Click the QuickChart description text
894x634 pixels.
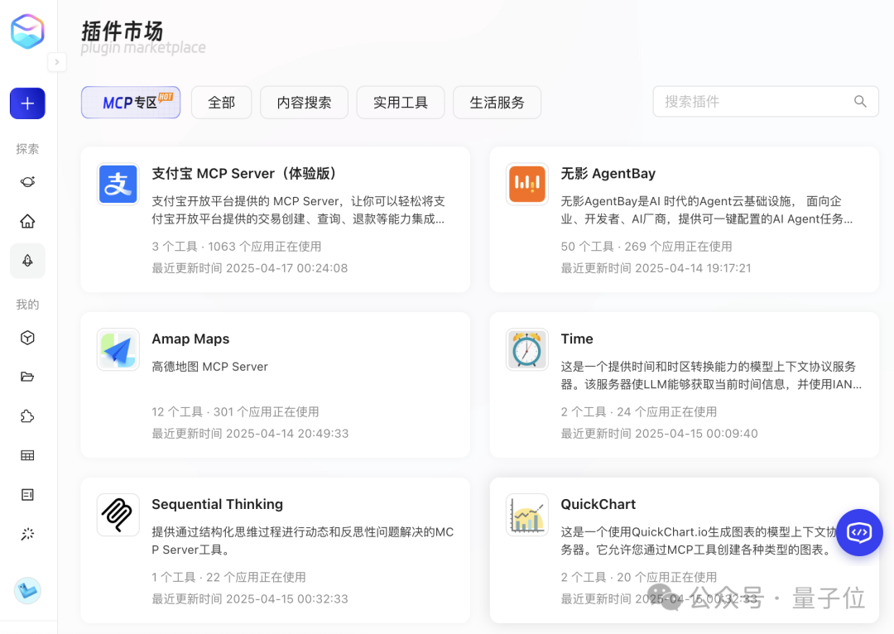point(699,540)
